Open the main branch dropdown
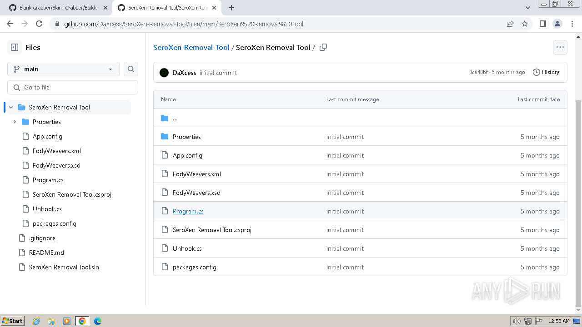 pyautogui.click(x=64, y=69)
